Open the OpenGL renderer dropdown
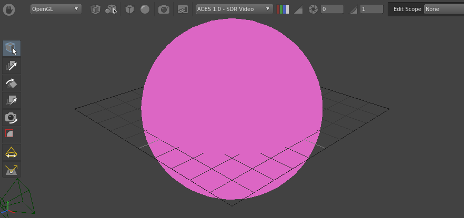 point(55,9)
